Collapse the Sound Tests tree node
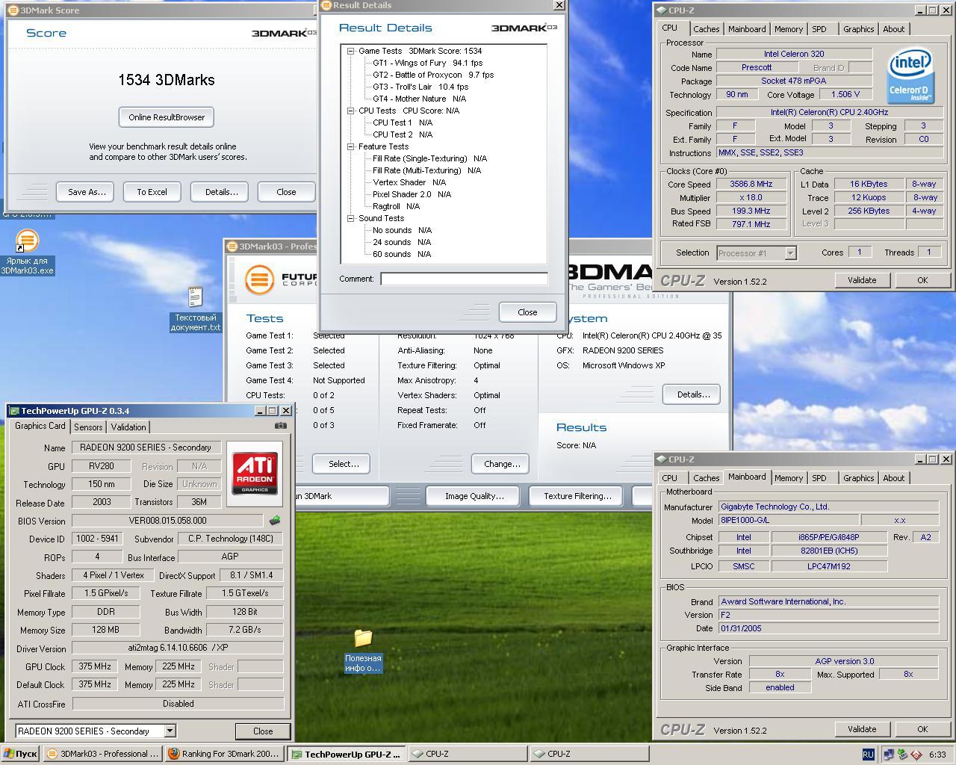Viewport: 956px width, 765px height. pos(350,218)
